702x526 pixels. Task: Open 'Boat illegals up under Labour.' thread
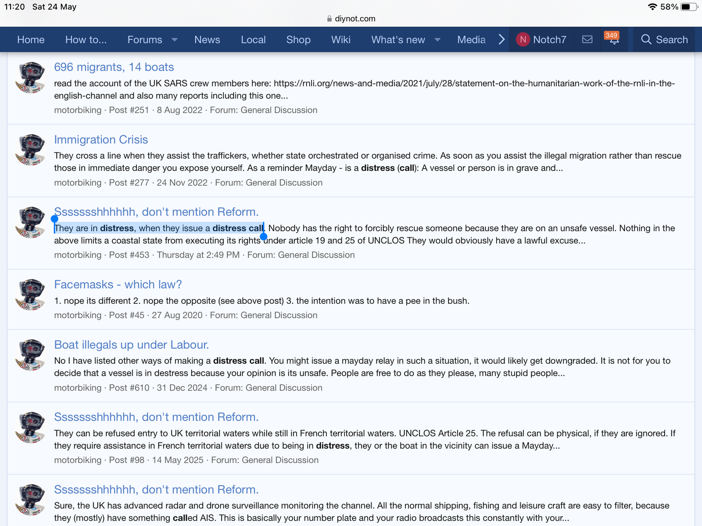coord(131,345)
